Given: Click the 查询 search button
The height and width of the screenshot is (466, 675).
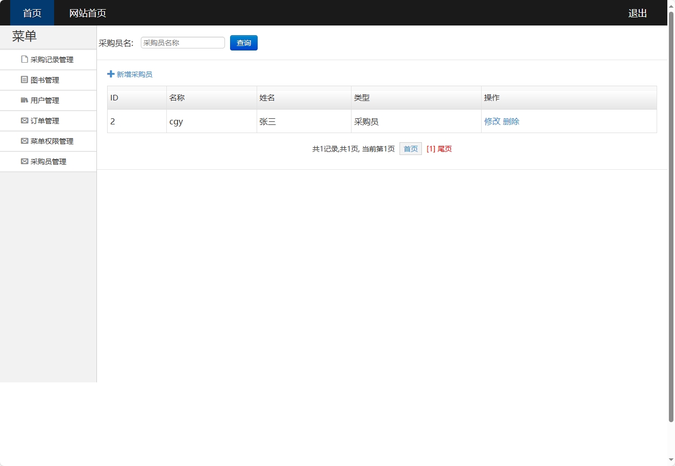Looking at the screenshot, I should (243, 42).
